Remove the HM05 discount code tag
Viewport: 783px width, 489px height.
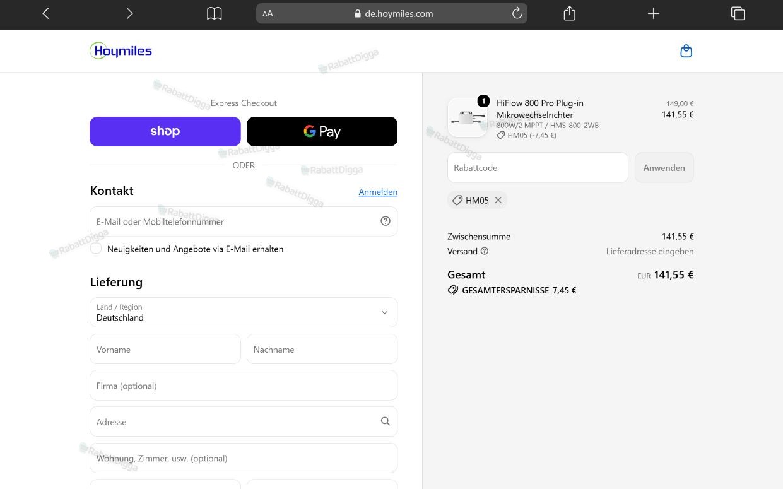click(498, 200)
